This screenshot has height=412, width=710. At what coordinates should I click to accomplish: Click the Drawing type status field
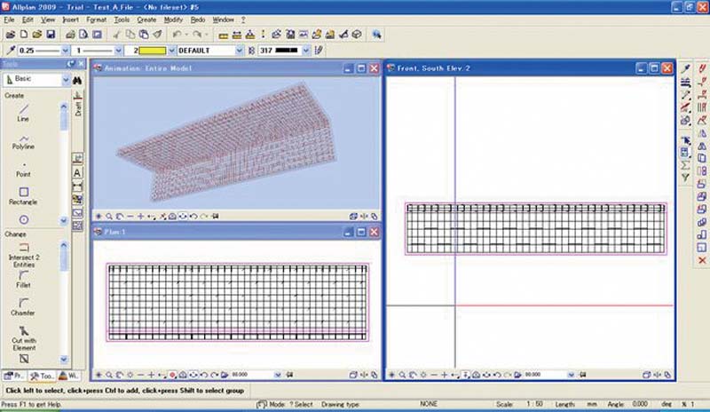341,404
